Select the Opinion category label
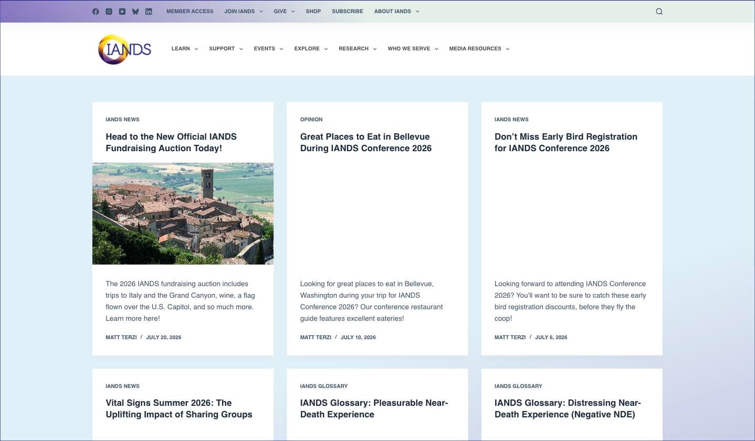The image size is (755, 441). click(x=311, y=119)
